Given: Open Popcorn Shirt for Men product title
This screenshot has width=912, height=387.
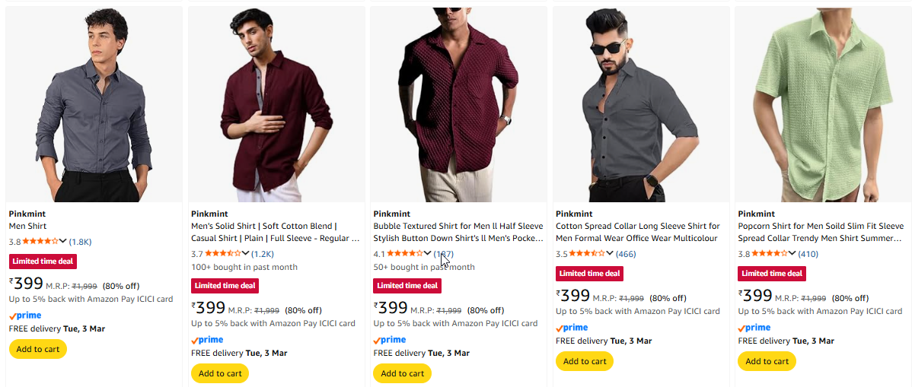Looking at the screenshot, I should pos(821,232).
